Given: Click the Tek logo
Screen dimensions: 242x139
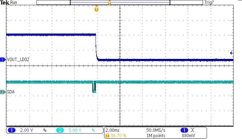Looking at the screenshot, I should coord(5,2).
